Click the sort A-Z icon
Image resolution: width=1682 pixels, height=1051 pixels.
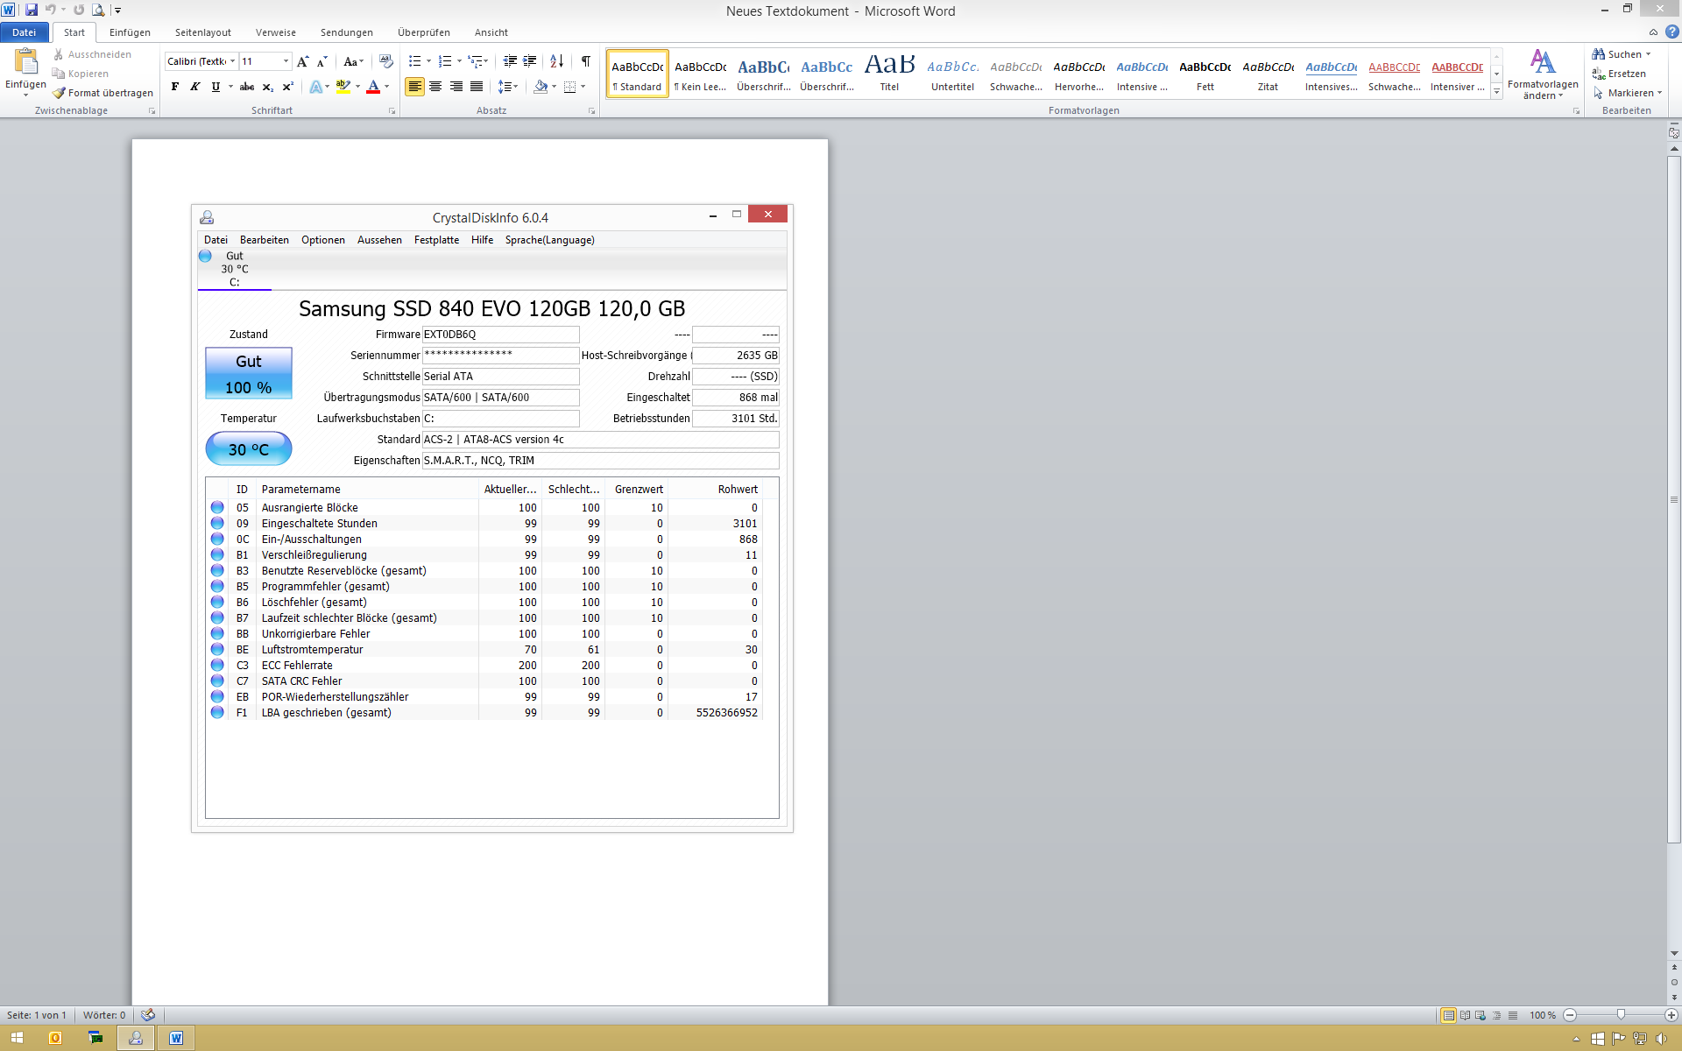click(556, 61)
